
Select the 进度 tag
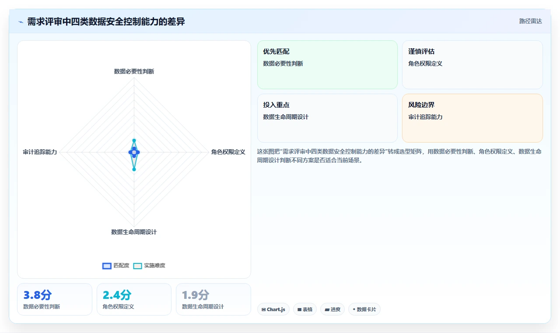click(x=332, y=309)
